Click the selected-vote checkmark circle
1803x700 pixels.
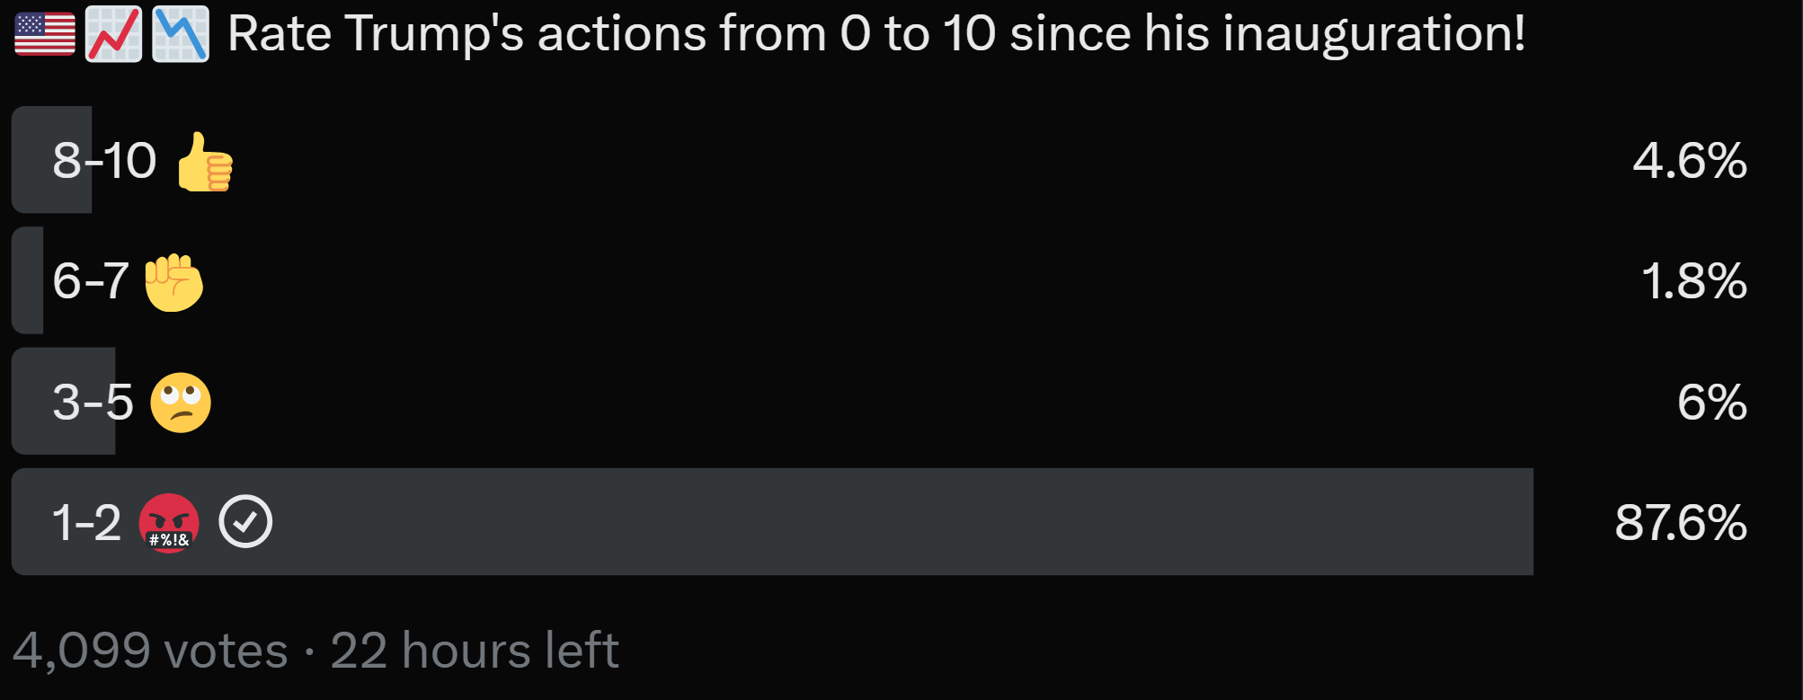(x=245, y=521)
